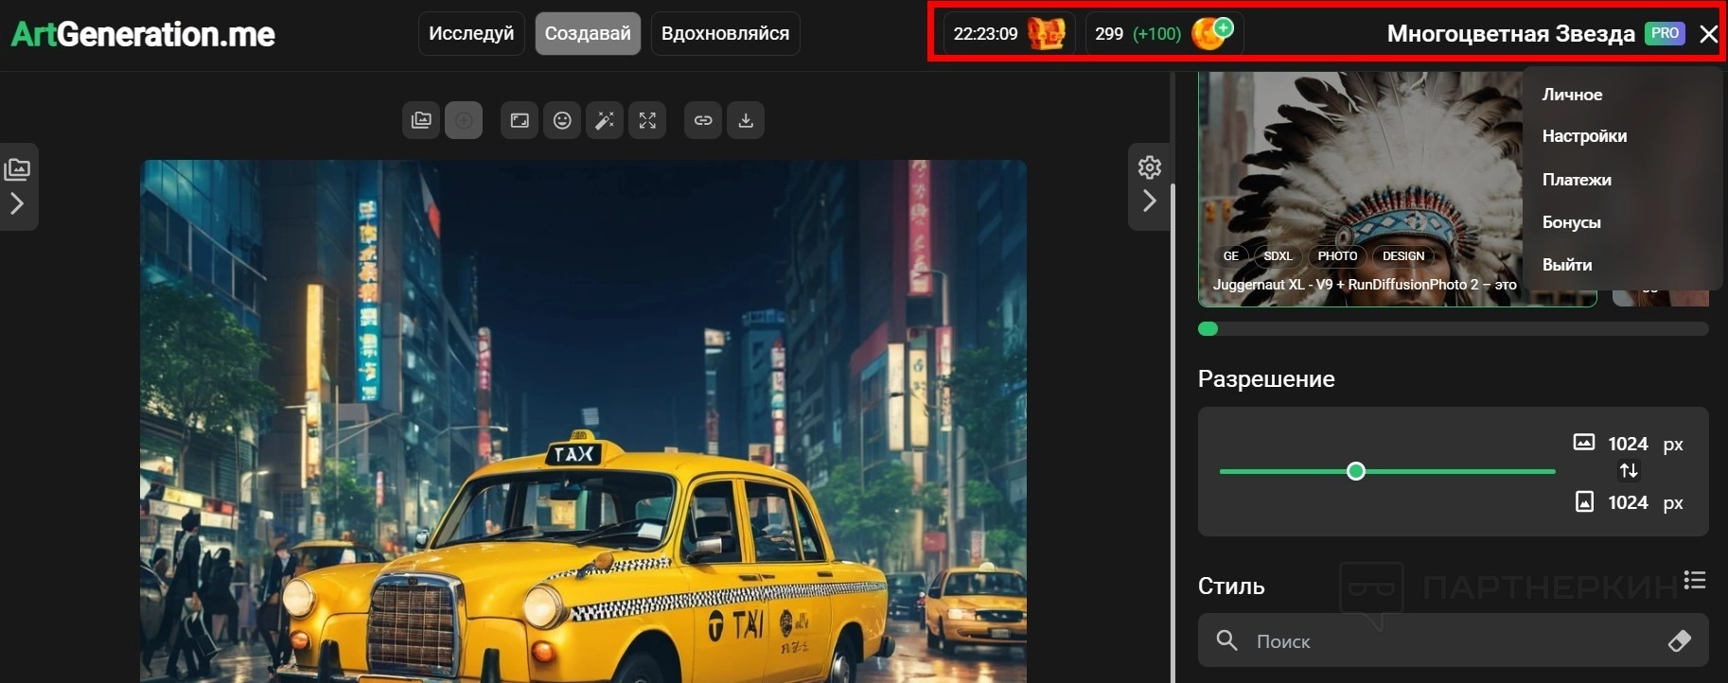The image size is (1728, 683).
Task: Click the 22:23:09 countdown timer
Action: click(x=985, y=34)
